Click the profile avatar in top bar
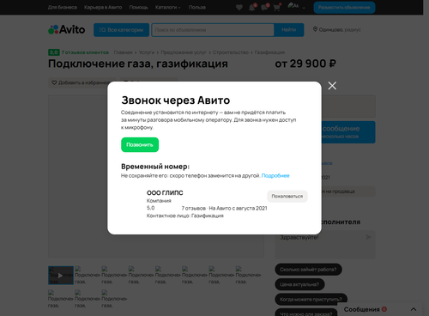Screen dimensions: 429x316 coord(293,6)
